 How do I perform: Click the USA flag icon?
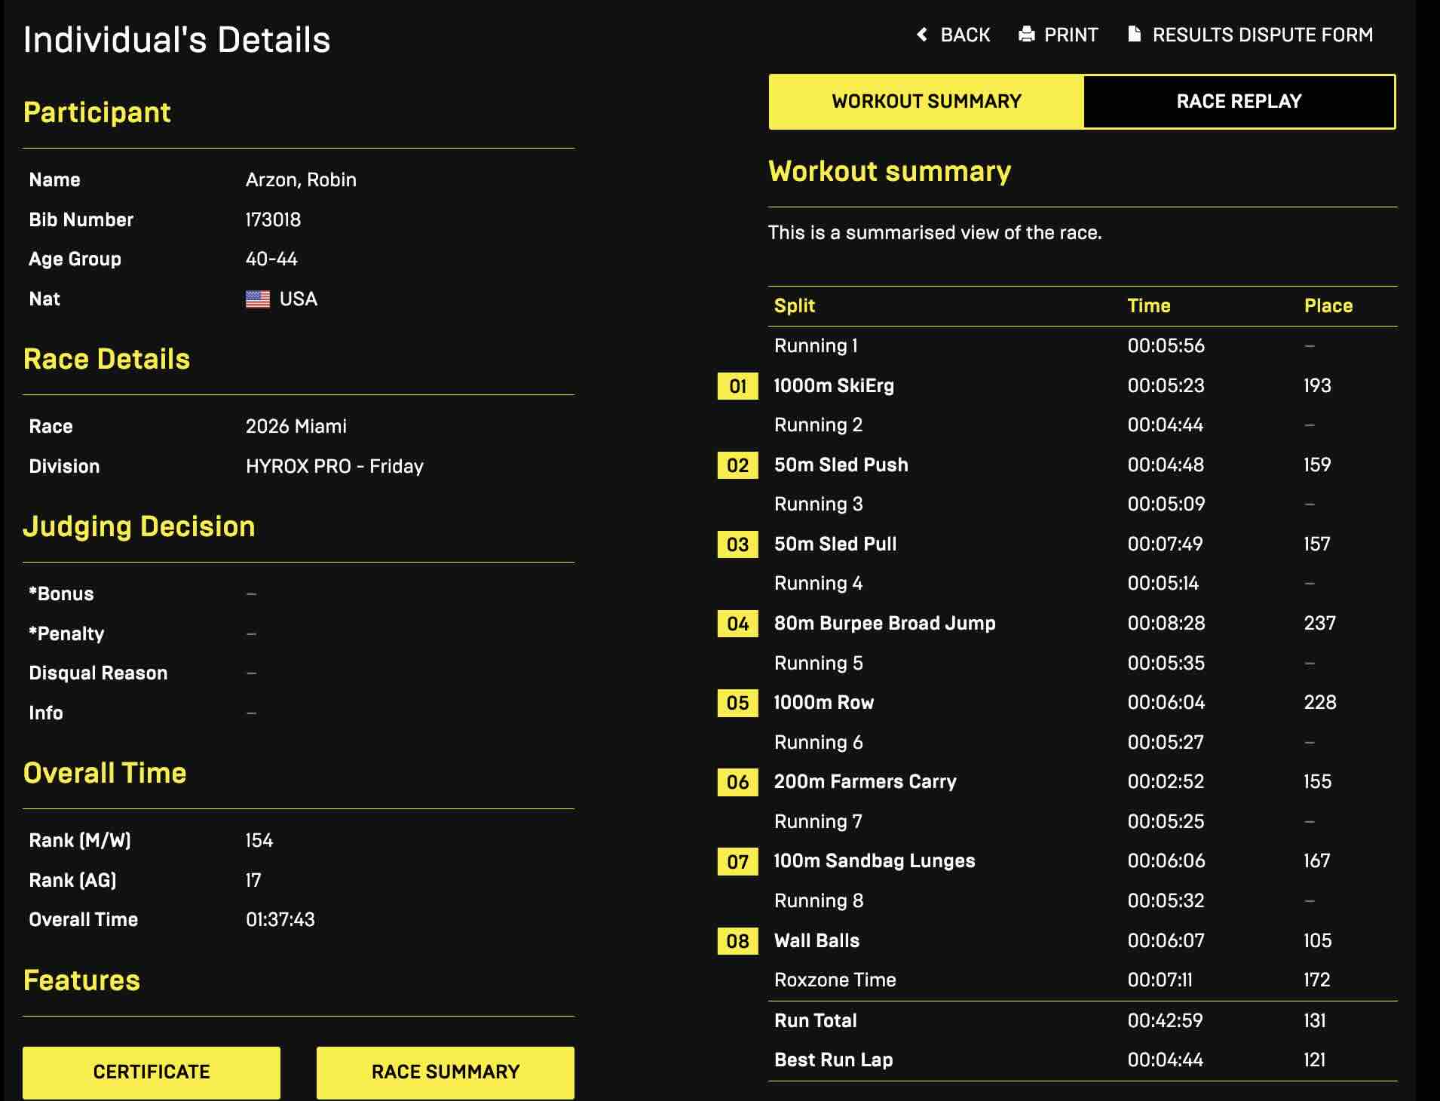(258, 299)
